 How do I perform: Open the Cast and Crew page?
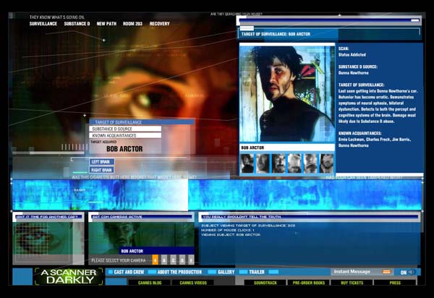(129, 272)
